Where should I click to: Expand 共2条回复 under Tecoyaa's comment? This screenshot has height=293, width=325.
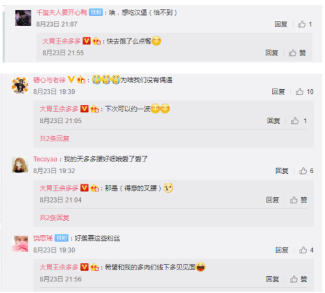[x=54, y=217]
